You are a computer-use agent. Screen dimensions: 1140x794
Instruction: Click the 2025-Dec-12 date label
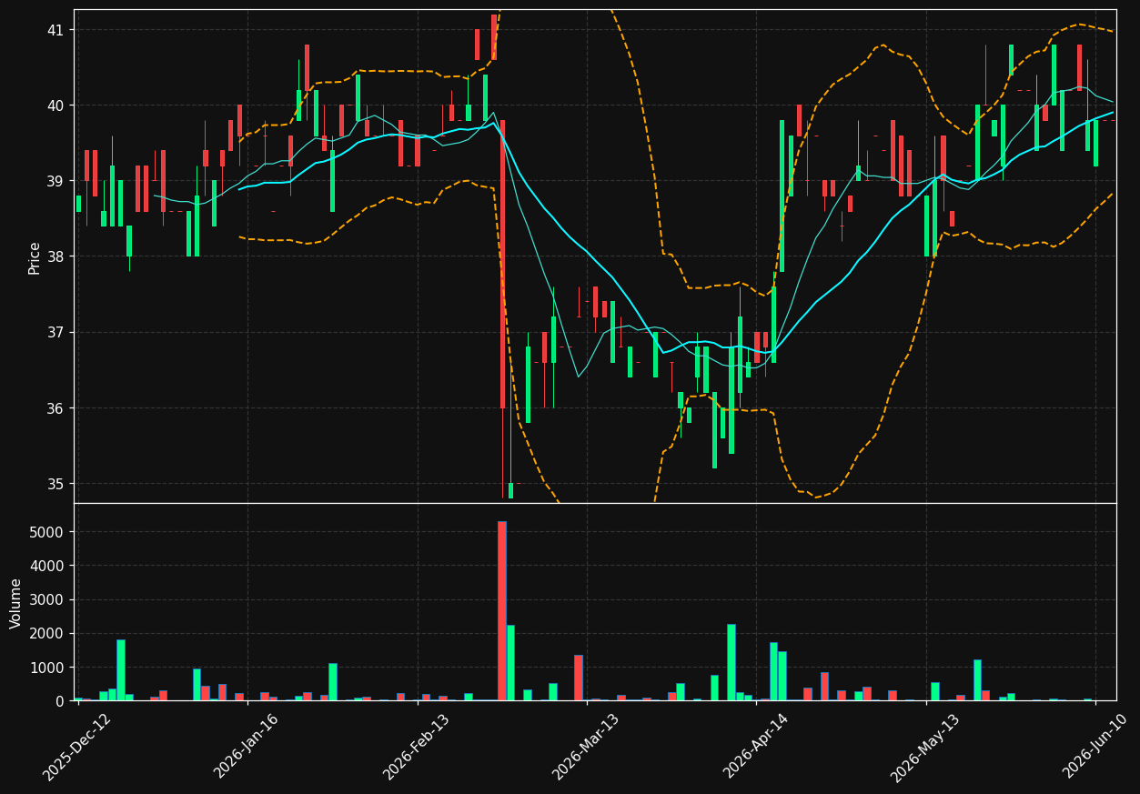[x=77, y=747]
